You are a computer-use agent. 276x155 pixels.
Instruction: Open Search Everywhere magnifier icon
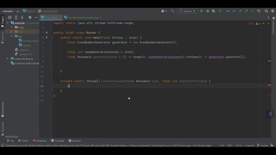[267, 11]
